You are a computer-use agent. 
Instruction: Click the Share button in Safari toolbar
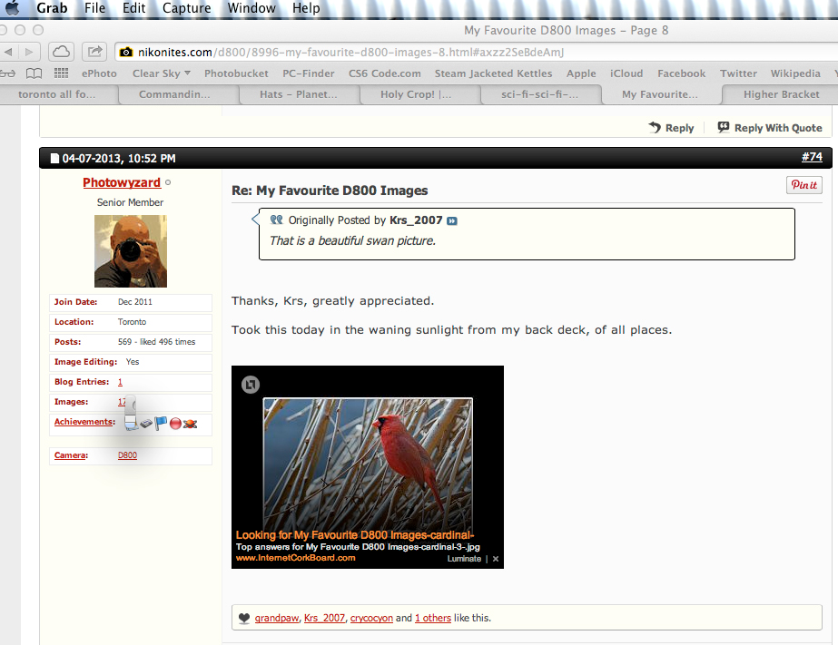click(x=94, y=52)
